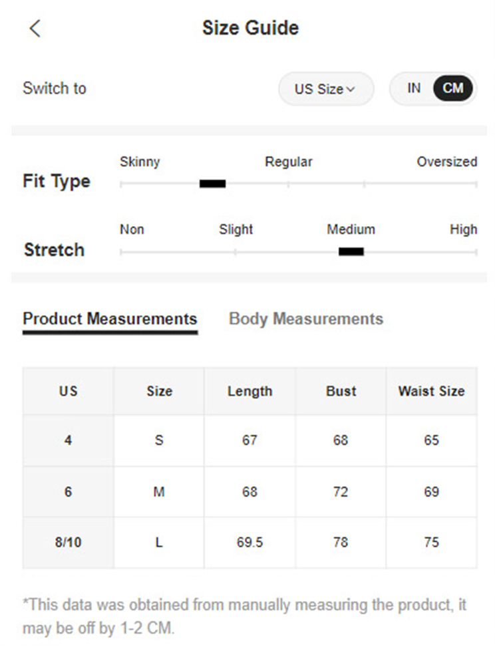Click the Skinny label on the Fit Type scale

140,162
